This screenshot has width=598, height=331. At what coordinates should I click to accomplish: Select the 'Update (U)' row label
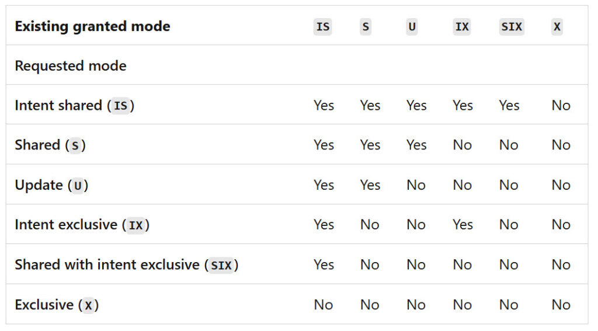51,185
